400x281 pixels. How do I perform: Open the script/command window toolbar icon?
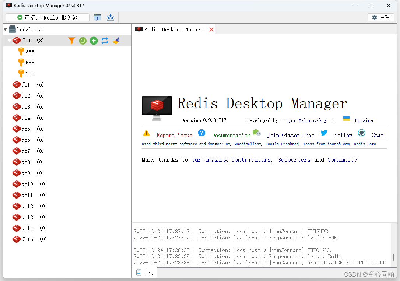(x=97, y=17)
